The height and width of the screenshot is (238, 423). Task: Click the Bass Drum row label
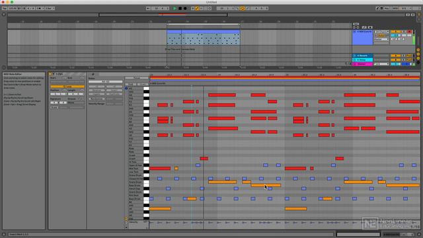coord(135,199)
